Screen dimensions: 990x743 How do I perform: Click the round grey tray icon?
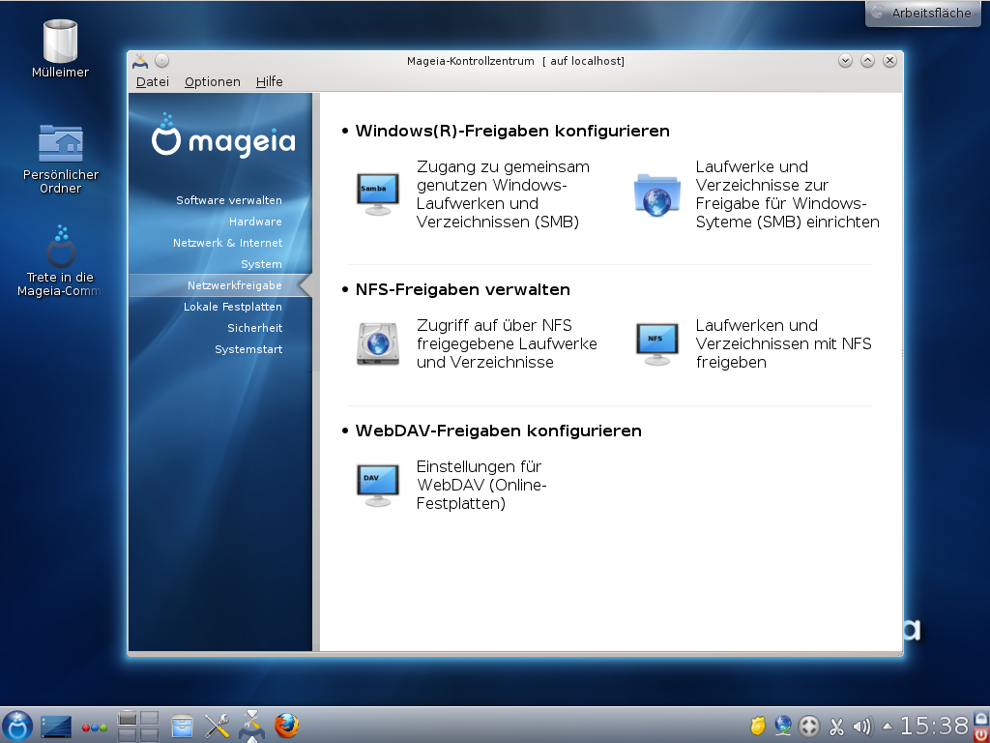click(809, 727)
